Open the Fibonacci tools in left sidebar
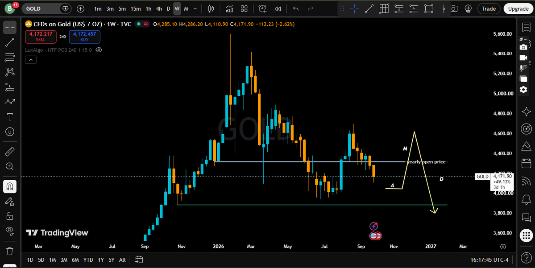This screenshot has width=535, height=268. coord(10,57)
